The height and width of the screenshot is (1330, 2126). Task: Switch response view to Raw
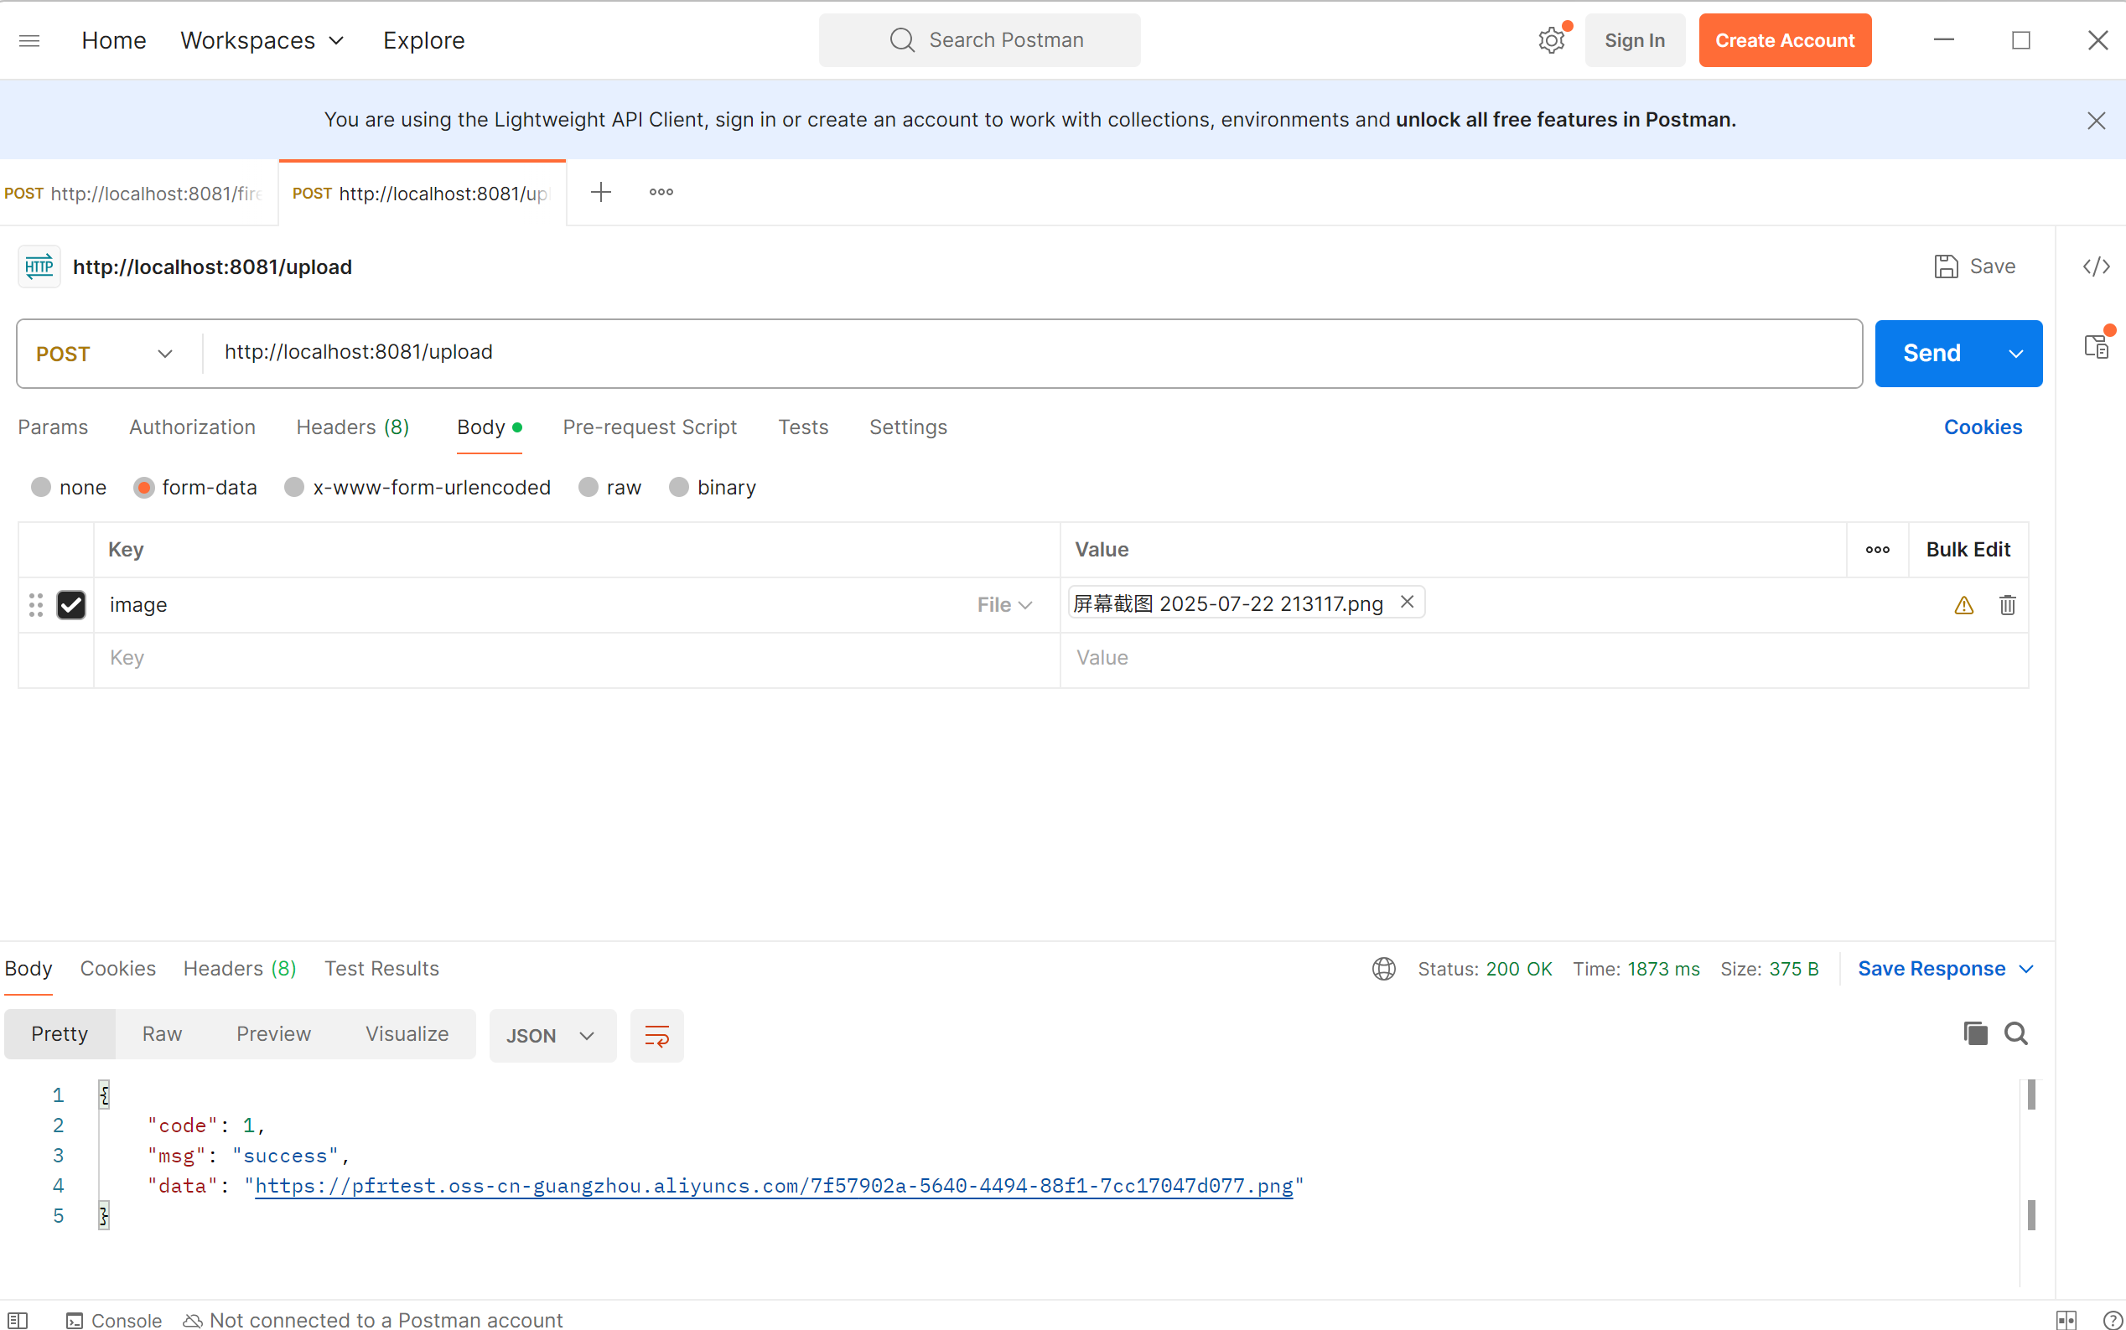[x=163, y=1034]
